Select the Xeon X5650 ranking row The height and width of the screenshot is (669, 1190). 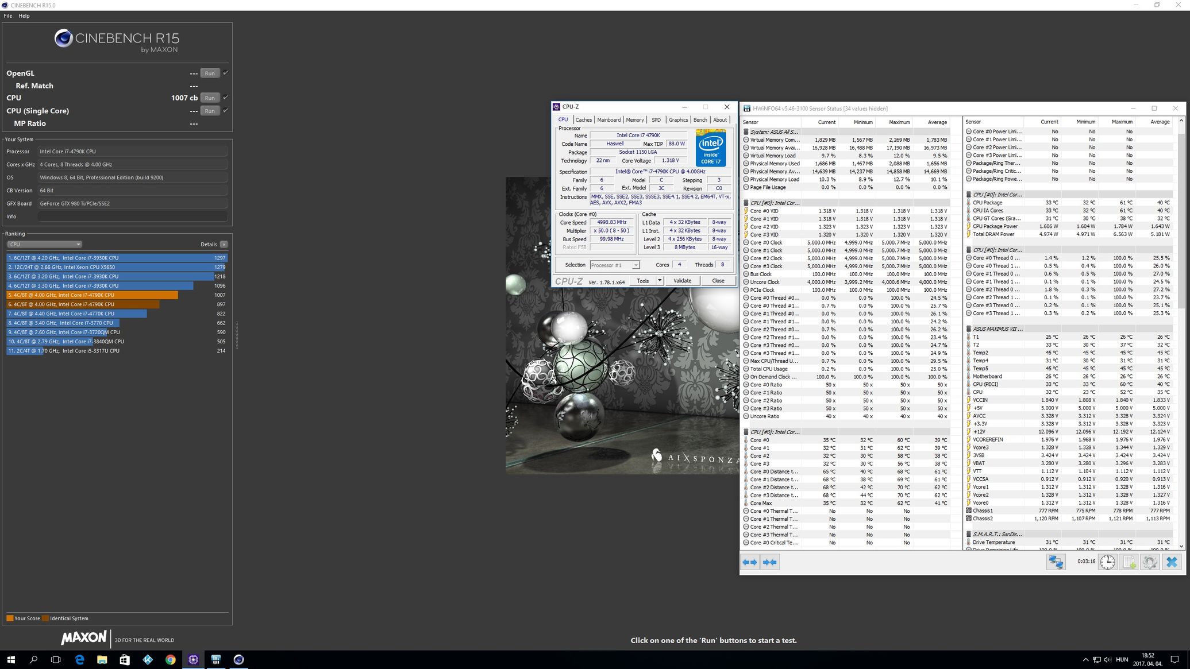[117, 267]
